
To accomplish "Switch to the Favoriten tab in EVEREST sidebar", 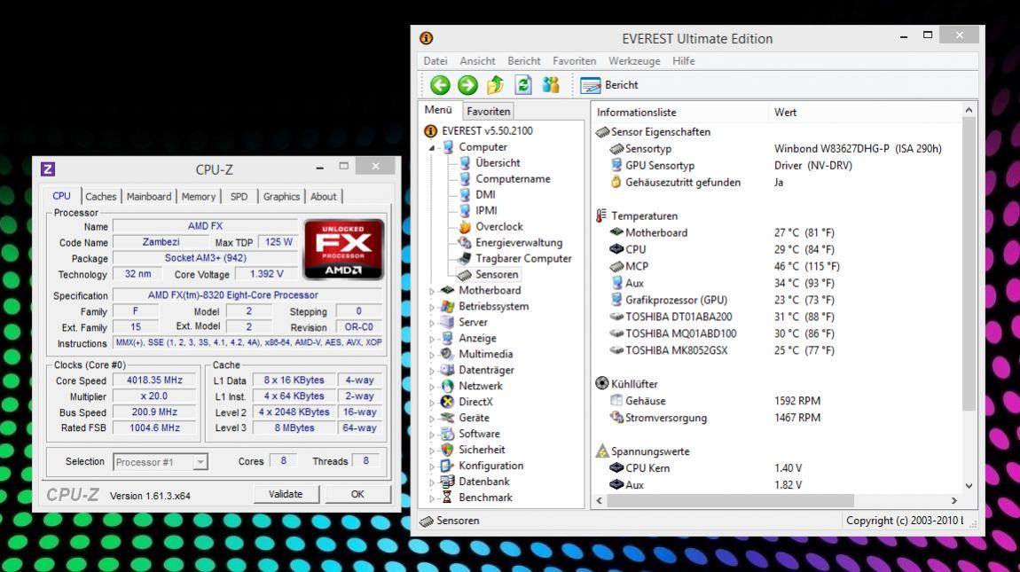I will (489, 111).
